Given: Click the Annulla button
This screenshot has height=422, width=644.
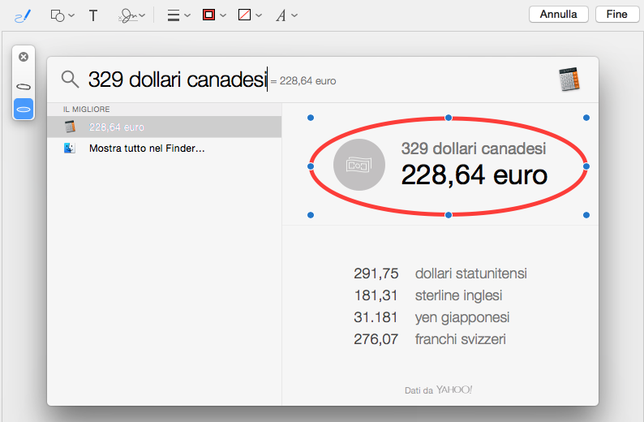Looking at the screenshot, I should pos(559,15).
